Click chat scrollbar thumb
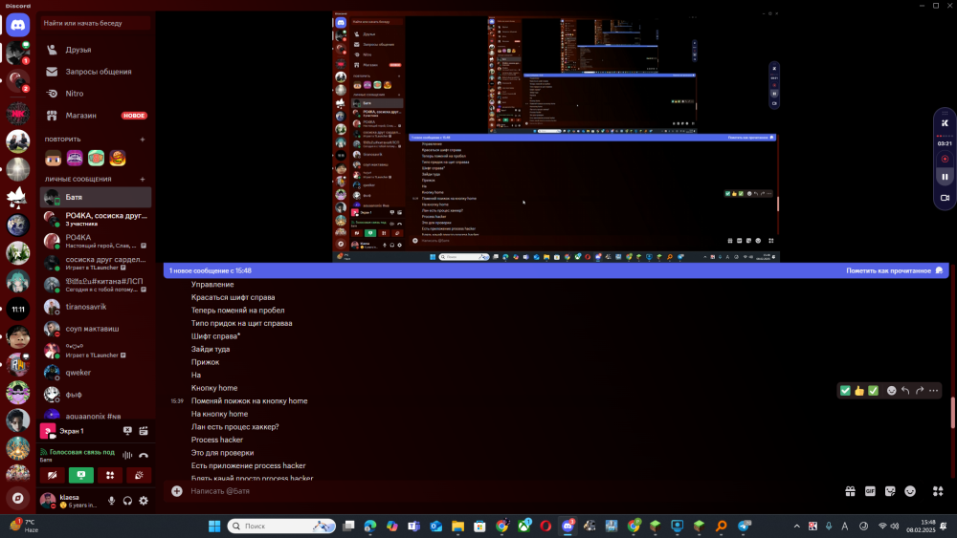 pos(953,413)
